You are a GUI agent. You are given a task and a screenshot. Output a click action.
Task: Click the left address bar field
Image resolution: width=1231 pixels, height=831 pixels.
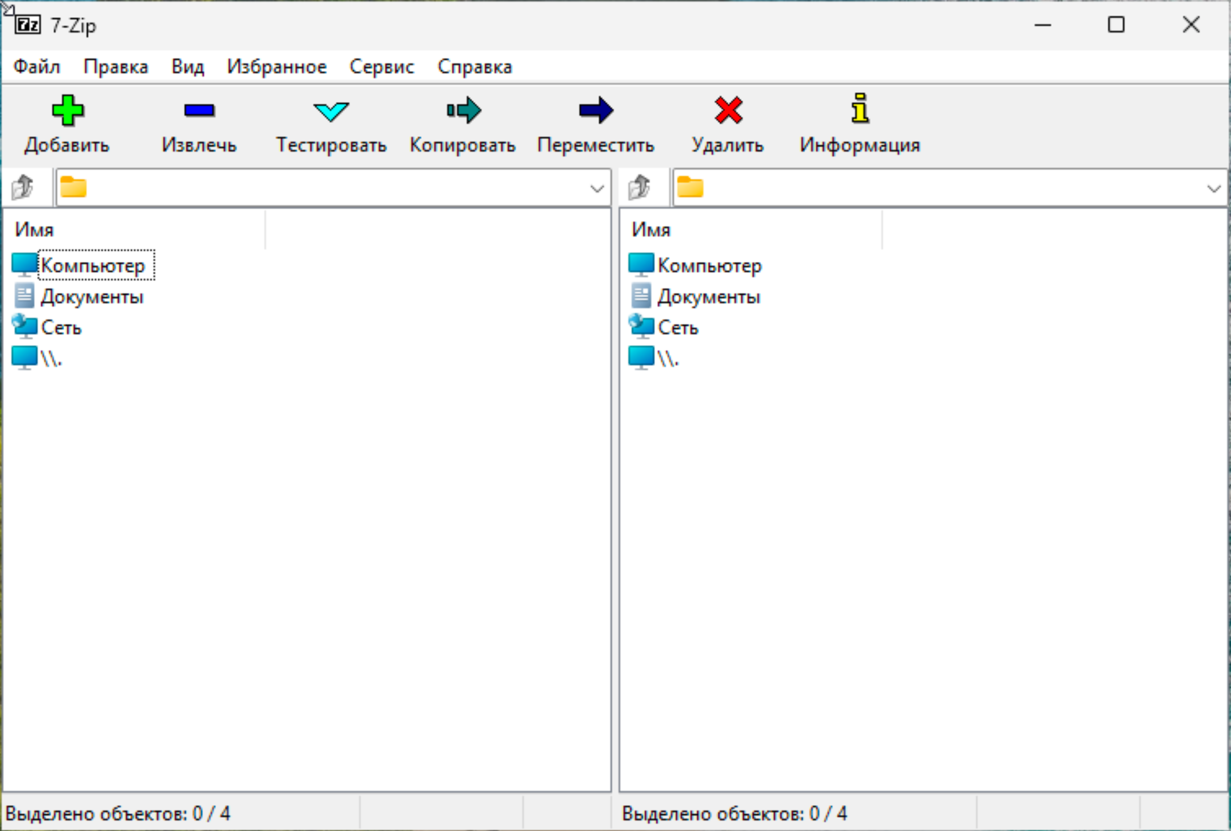(332, 188)
